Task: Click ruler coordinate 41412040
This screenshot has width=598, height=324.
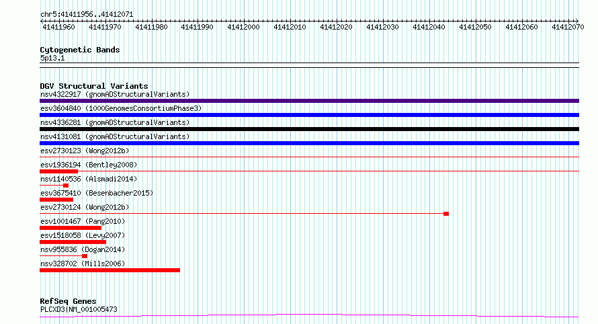Action: point(429,27)
